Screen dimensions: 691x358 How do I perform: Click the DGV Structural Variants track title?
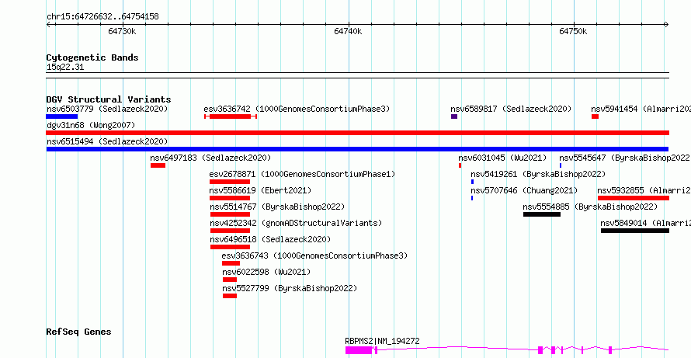[109, 99]
